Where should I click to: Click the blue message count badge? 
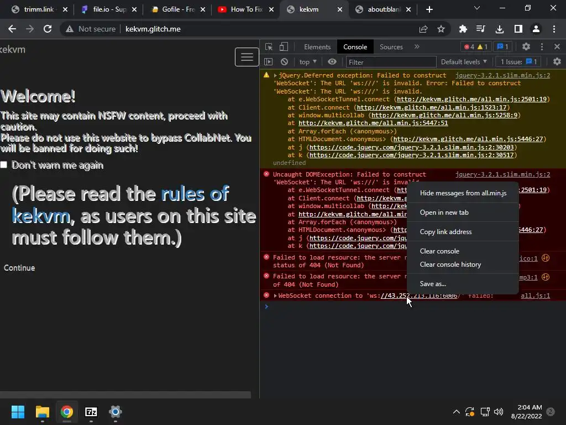[x=502, y=46]
